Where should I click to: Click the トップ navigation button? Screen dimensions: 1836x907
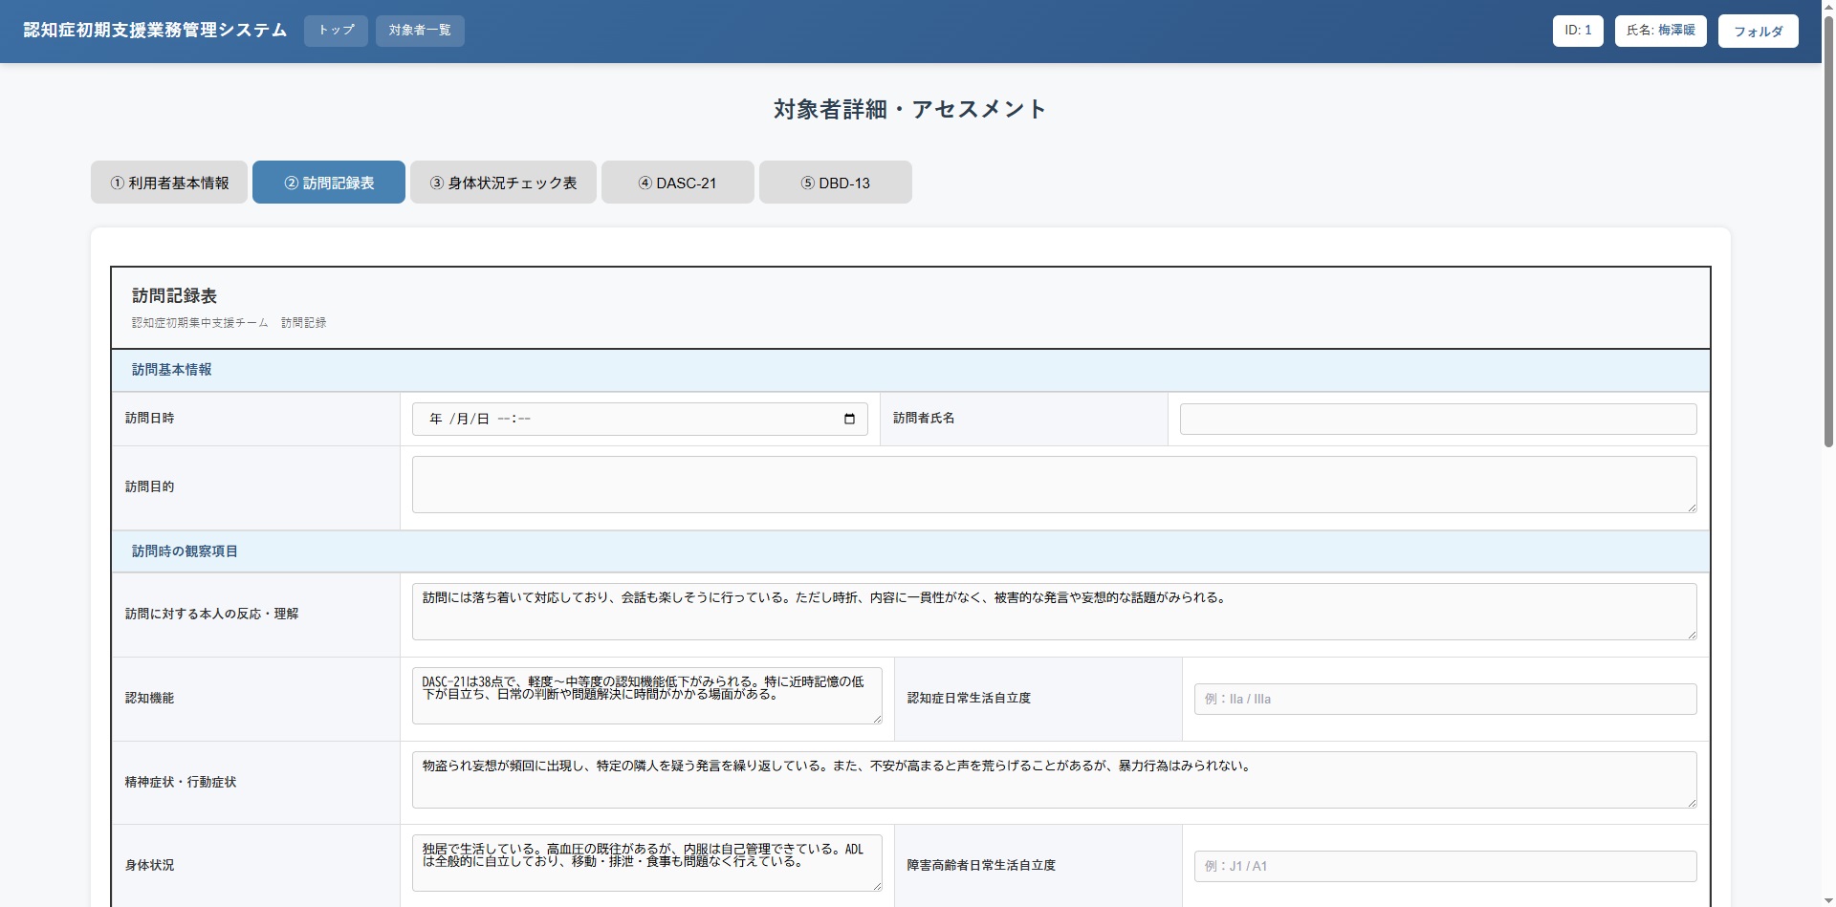click(x=336, y=31)
